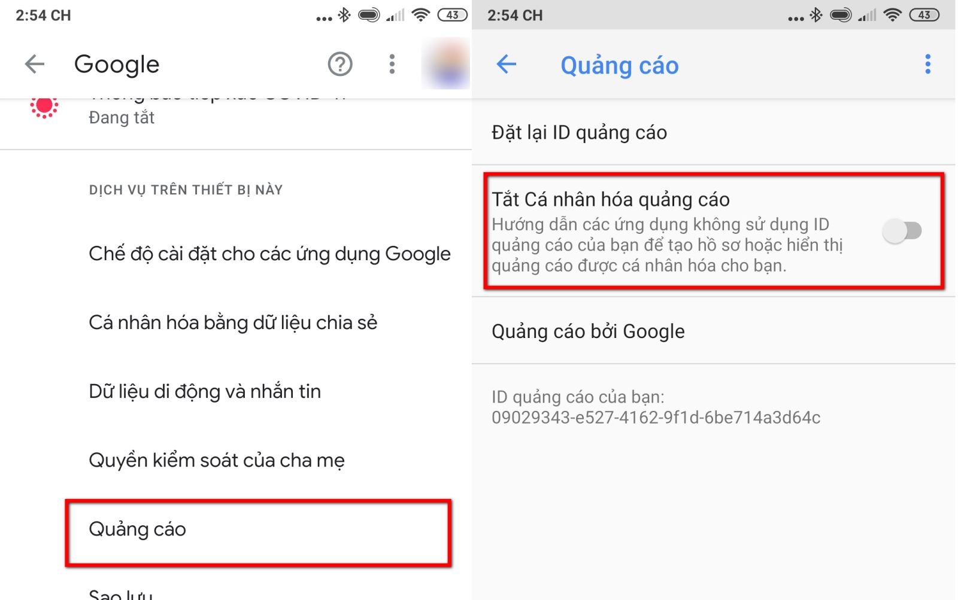Open the 'Quảng cáo' settings entry
Screen dimensions: 958x600
(258, 532)
